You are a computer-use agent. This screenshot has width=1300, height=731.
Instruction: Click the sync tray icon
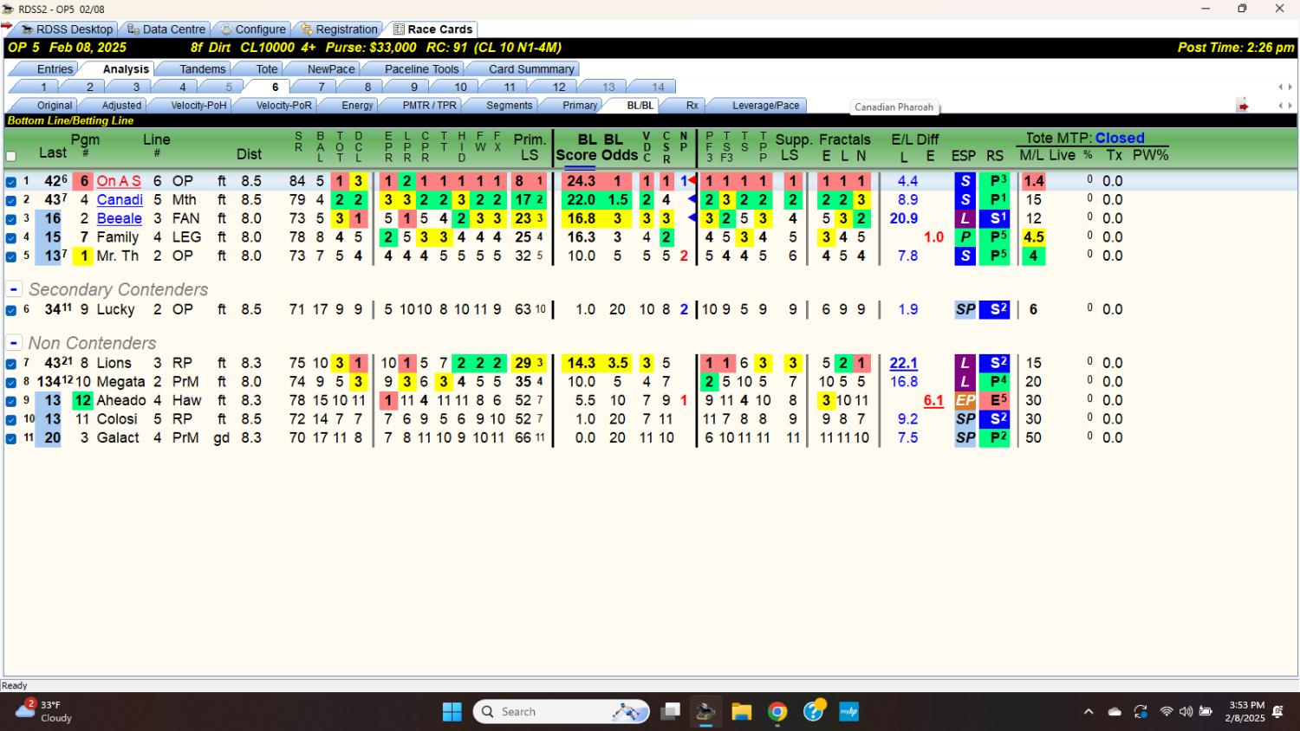1141,712
